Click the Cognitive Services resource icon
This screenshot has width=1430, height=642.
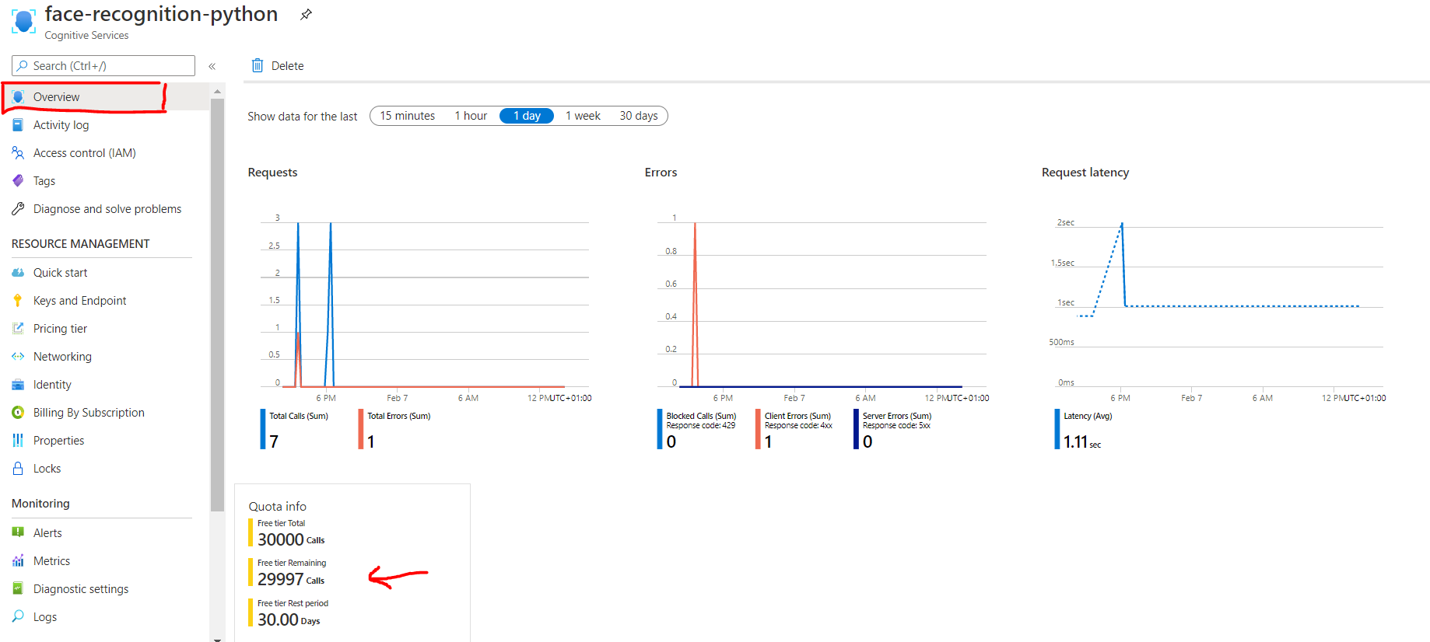(x=23, y=21)
